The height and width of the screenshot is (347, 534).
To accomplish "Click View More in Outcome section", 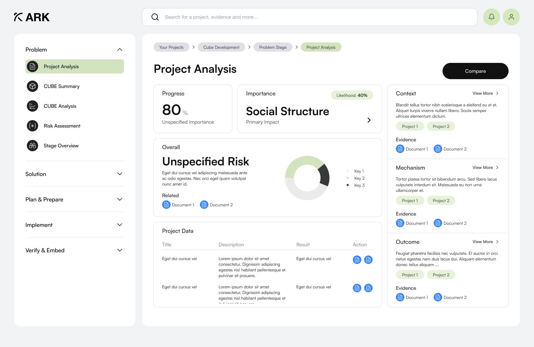I will pos(486,242).
